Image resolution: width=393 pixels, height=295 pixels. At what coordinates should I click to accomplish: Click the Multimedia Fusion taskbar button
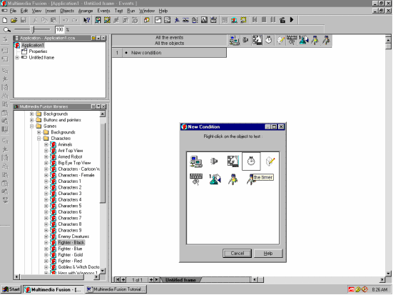[x=53, y=289]
